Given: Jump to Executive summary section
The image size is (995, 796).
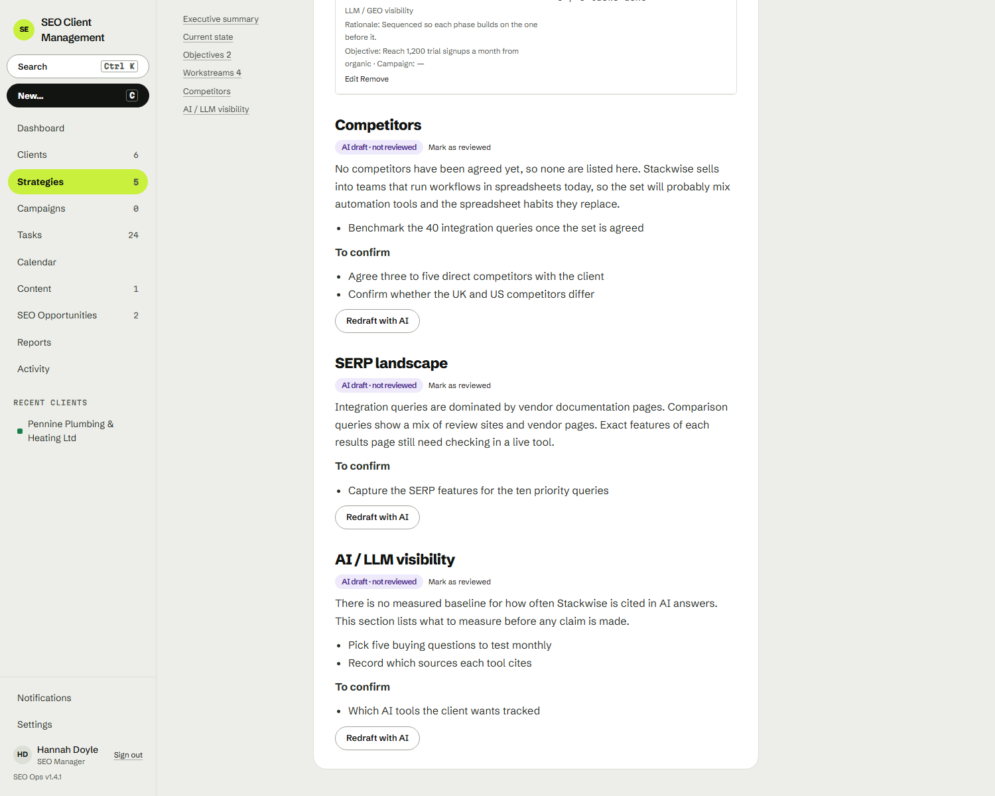Looking at the screenshot, I should pyautogui.click(x=221, y=19).
